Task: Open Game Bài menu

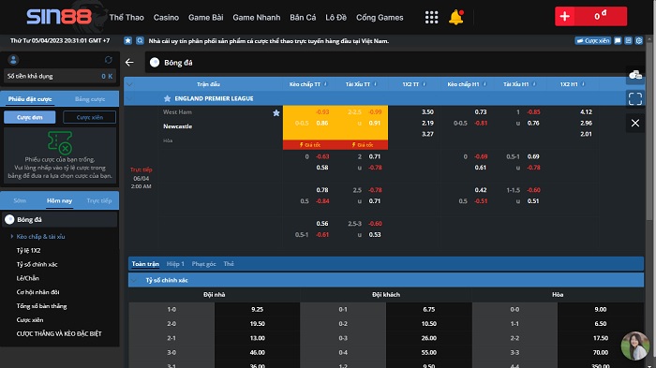Action: 205,17
